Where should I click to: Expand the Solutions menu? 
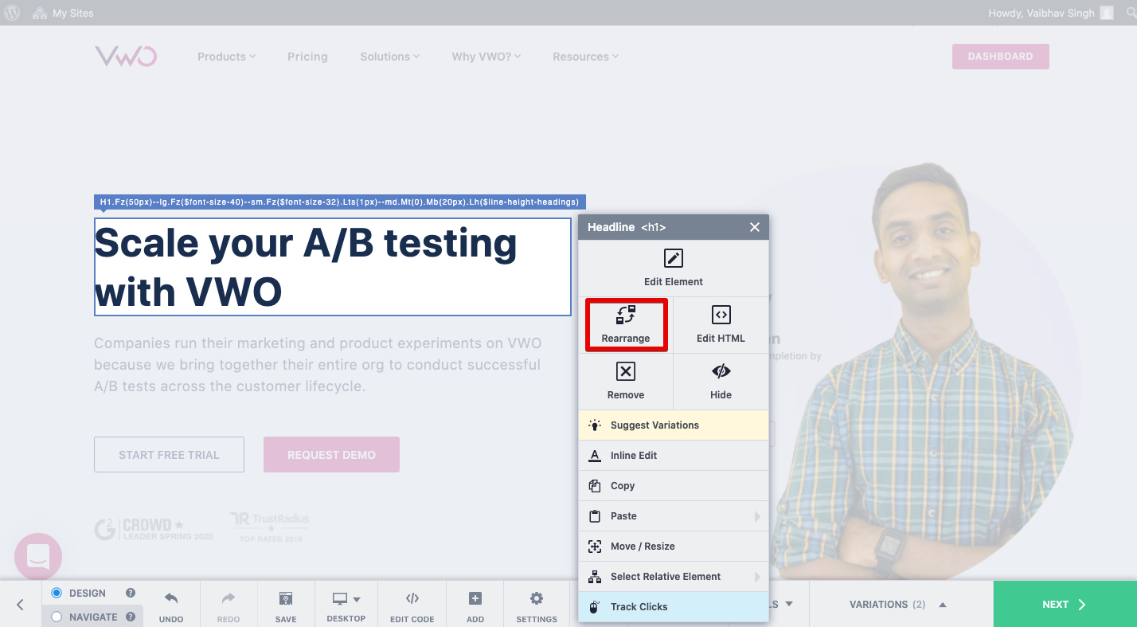[x=390, y=57]
